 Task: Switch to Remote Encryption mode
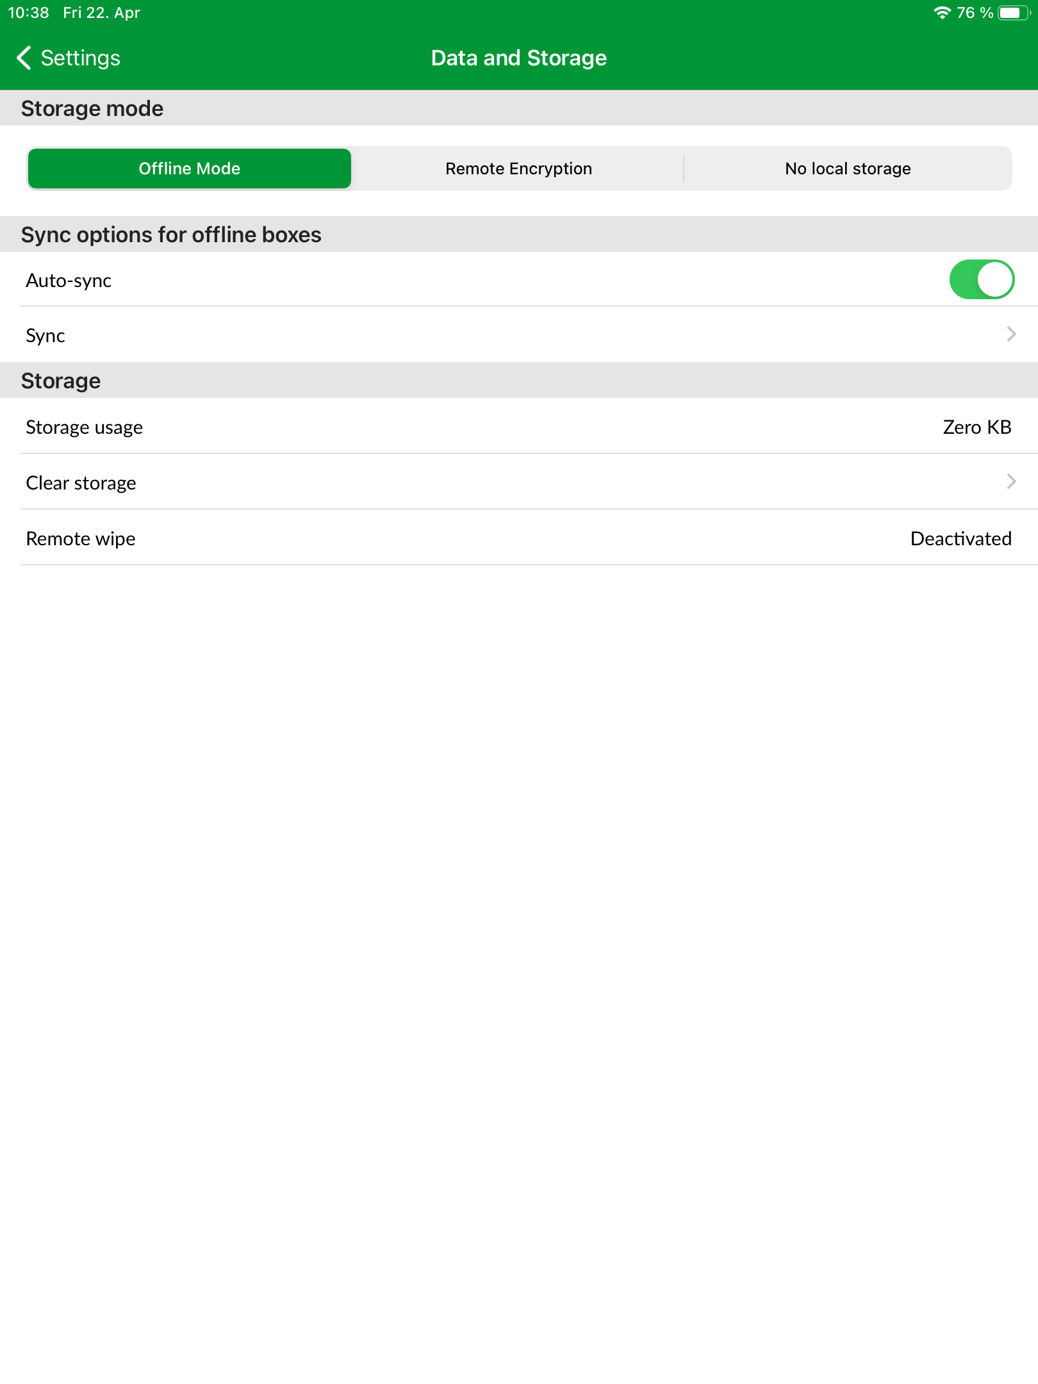pos(518,169)
